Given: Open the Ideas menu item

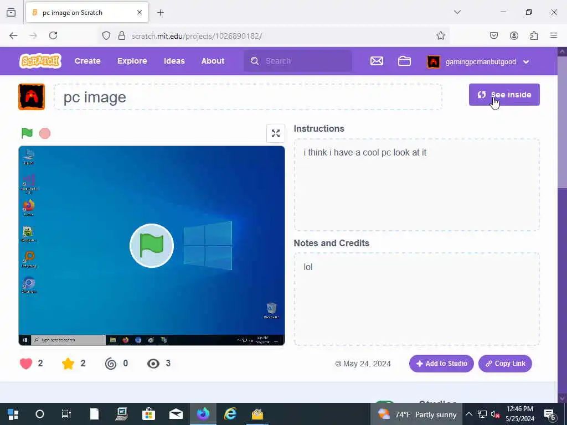Looking at the screenshot, I should point(174,61).
